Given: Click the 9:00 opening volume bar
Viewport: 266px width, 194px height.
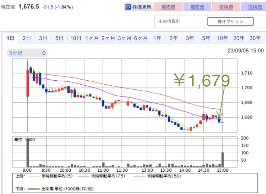Looking at the screenshot, I should [27, 153].
